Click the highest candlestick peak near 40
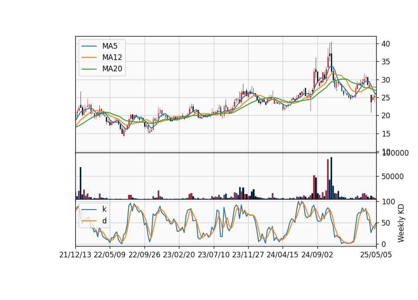 point(331,57)
